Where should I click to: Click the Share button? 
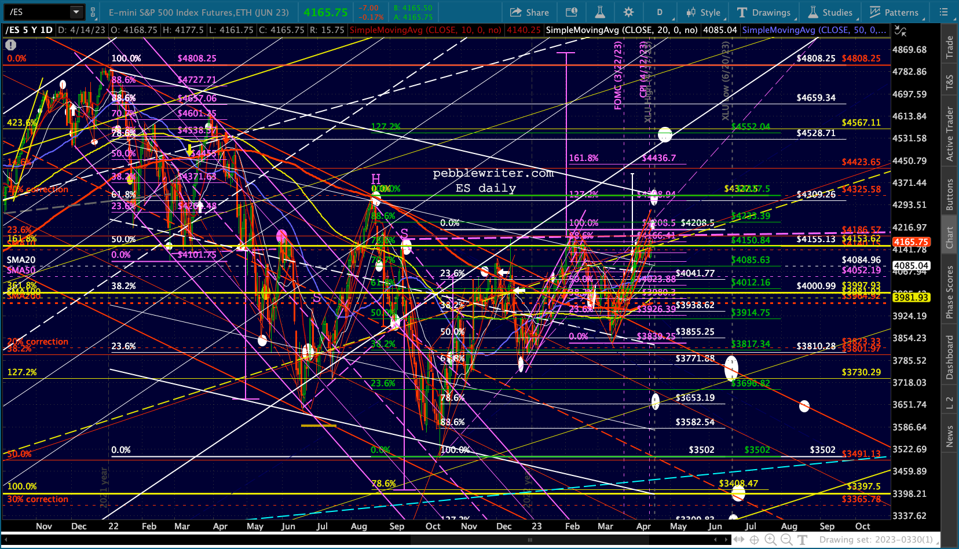[529, 12]
